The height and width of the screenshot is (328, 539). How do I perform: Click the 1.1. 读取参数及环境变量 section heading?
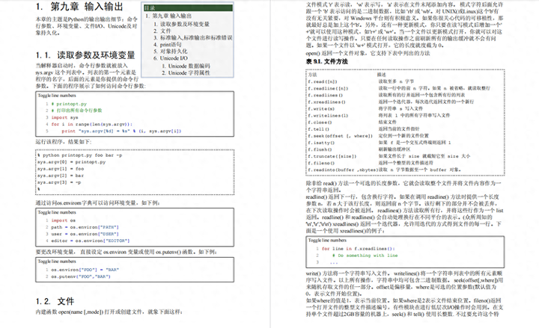pos(85,55)
